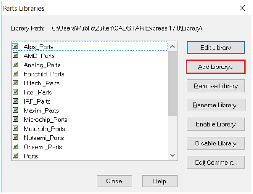
Task: Disable the Microchip_Parts checkbox
Action: [16, 119]
